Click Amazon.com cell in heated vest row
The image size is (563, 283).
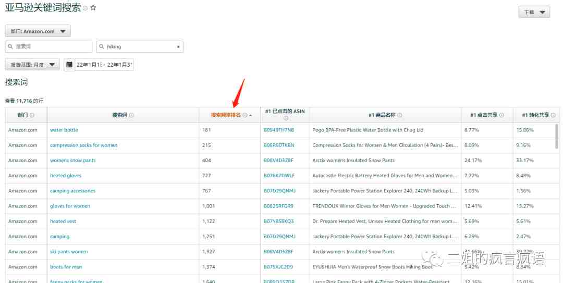(x=22, y=221)
